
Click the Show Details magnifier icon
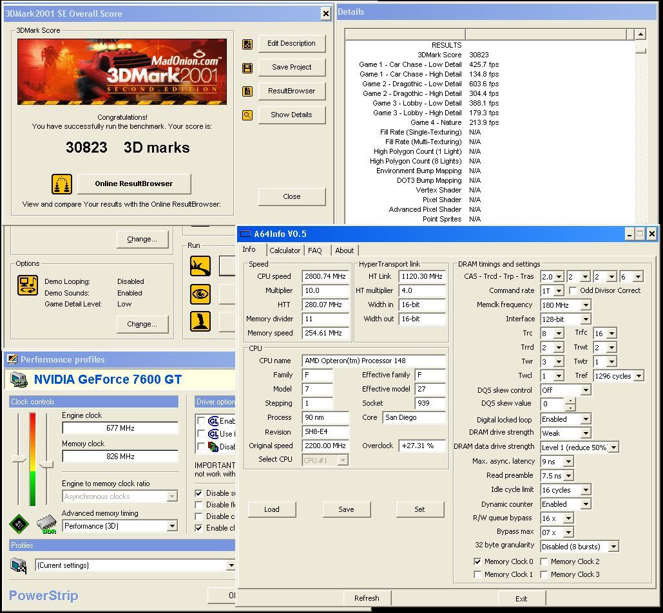[x=247, y=115]
